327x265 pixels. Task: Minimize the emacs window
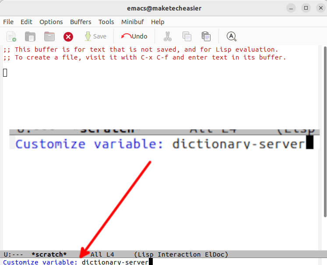click(291, 8)
